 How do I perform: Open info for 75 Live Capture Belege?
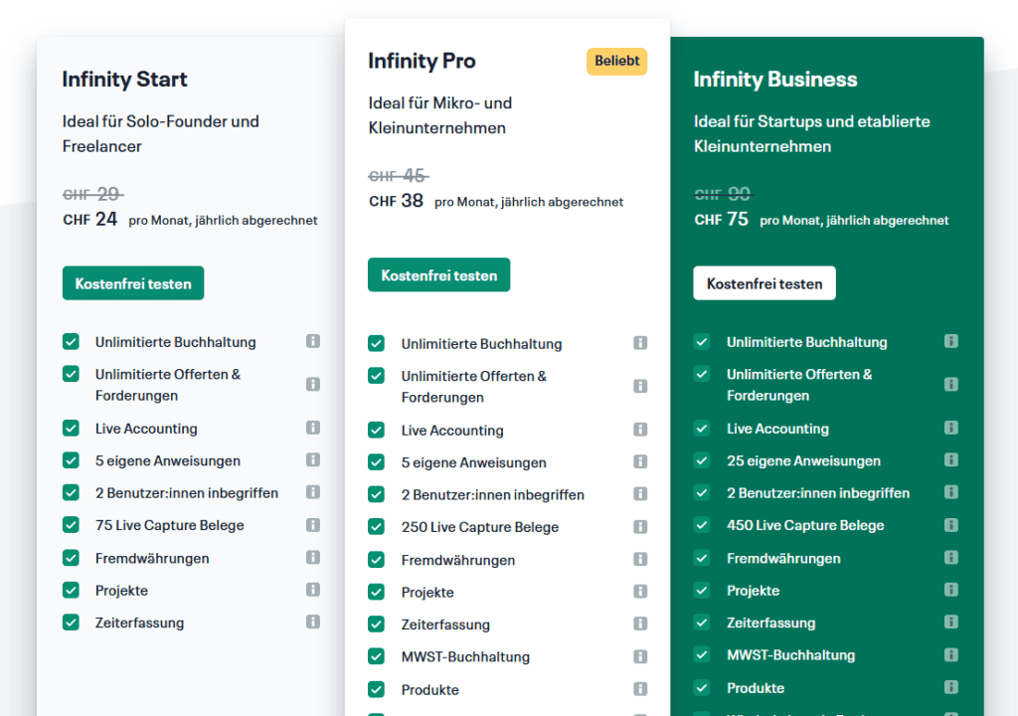click(x=313, y=525)
